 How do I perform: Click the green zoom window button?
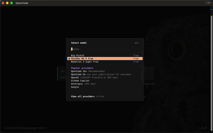click(x=11, y=3)
